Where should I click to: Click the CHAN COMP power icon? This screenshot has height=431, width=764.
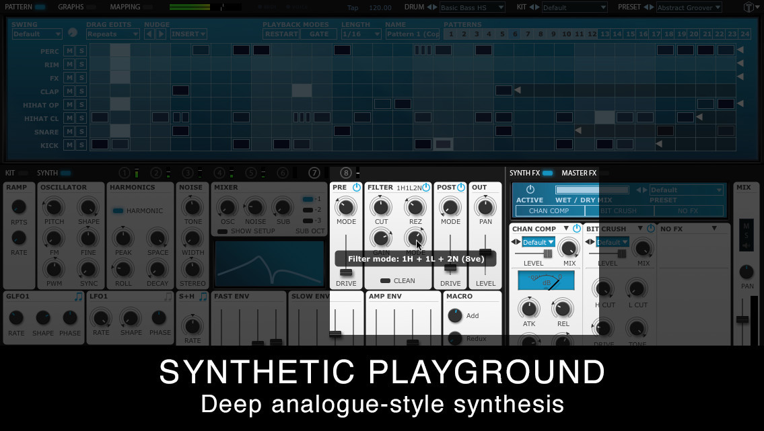click(x=577, y=228)
